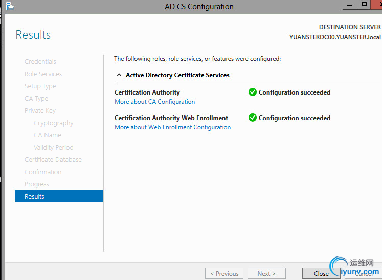382x280 pixels.
Task: Select the Validity Period sub-step
Action: pos(54,148)
